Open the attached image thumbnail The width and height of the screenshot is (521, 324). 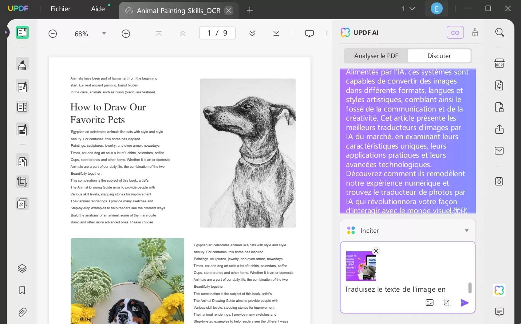click(x=361, y=266)
